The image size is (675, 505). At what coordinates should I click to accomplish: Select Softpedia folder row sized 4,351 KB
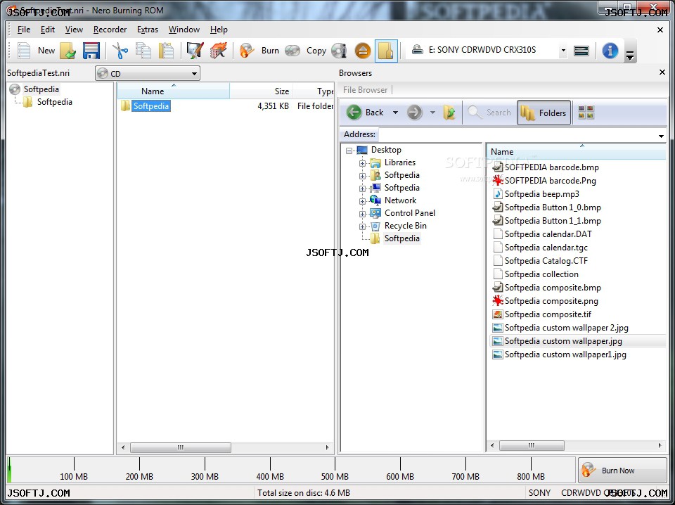point(226,106)
